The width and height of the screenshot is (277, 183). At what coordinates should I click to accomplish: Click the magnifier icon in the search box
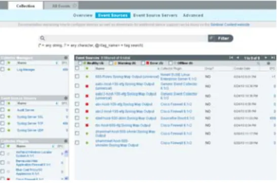(x=43, y=38)
